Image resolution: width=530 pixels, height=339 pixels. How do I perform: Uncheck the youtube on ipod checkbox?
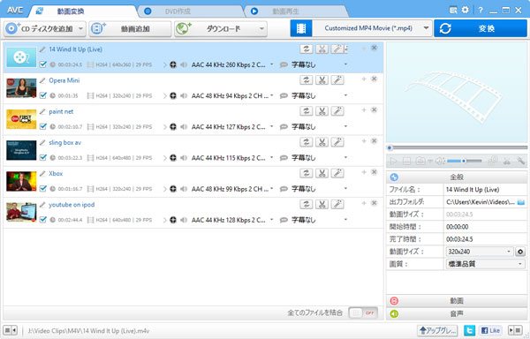43,220
